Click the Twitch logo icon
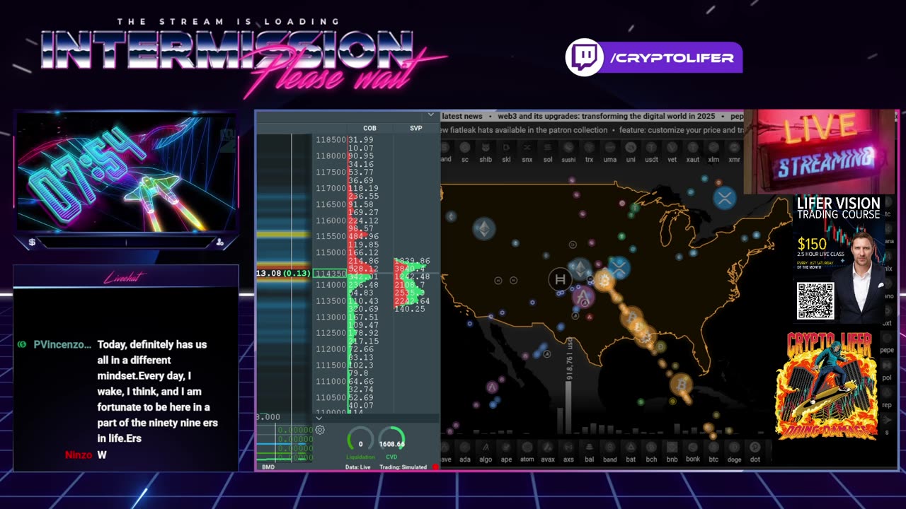The width and height of the screenshot is (906, 509). (584, 57)
